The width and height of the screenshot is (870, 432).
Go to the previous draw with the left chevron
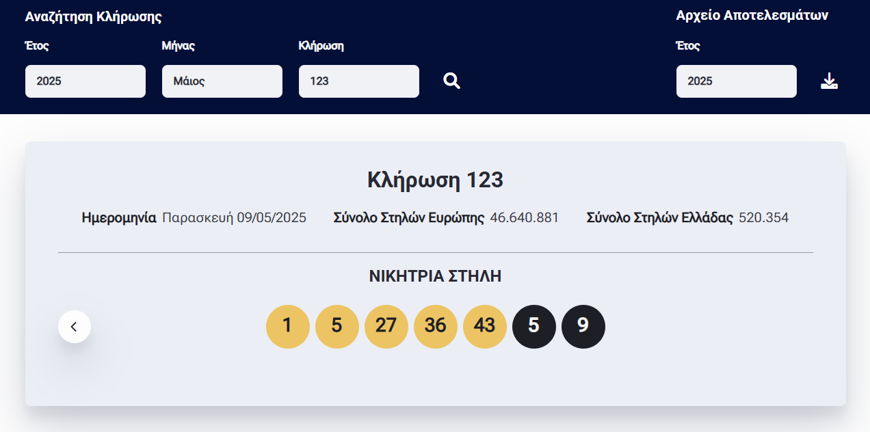pos(75,327)
